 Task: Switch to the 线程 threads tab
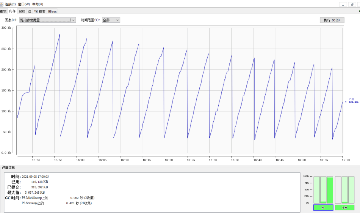click(22, 11)
